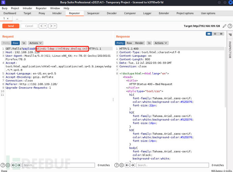Switch to the Intruder tool tab
The width and height of the screenshot is (233, 172).
57,13
